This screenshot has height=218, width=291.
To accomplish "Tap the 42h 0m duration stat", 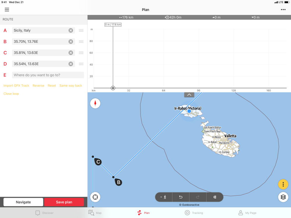I will (173, 17).
